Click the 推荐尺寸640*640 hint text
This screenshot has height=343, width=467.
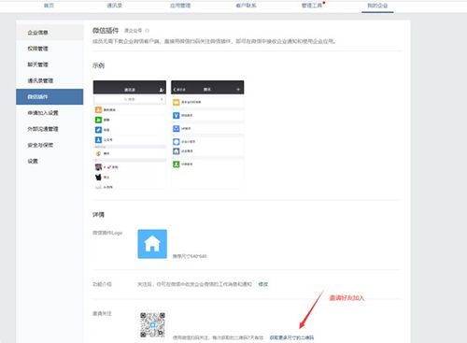click(x=190, y=256)
